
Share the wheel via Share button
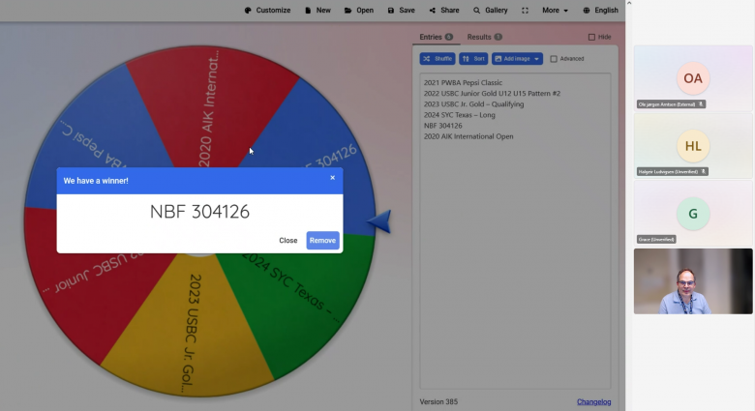444,10
